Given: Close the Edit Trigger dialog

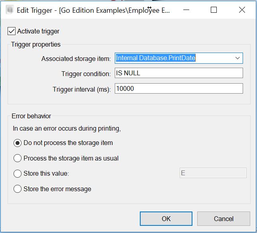Looking at the screenshot, I should tap(242, 10).
